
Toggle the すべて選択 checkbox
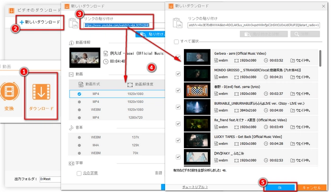(176, 42)
